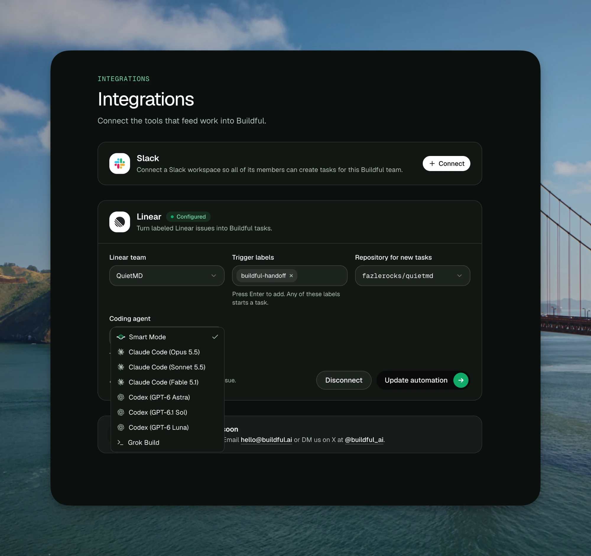Choose Claude Code (Opus 5.5) option

pyautogui.click(x=167, y=352)
